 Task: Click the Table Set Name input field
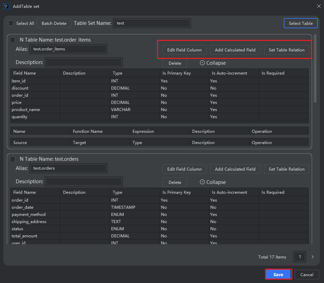click(x=152, y=23)
